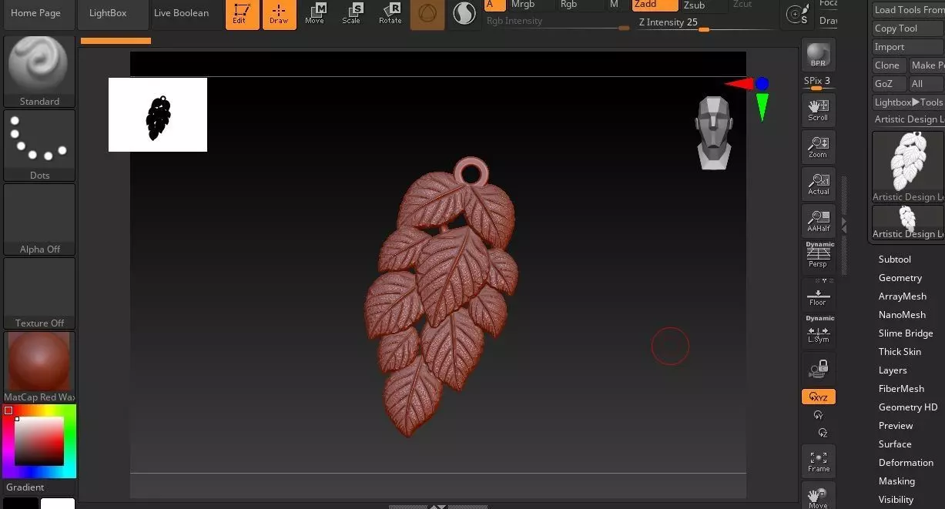The height and width of the screenshot is (509, 945).
Task: Toggle Live Boolean mode
Action: click(181, 13)
